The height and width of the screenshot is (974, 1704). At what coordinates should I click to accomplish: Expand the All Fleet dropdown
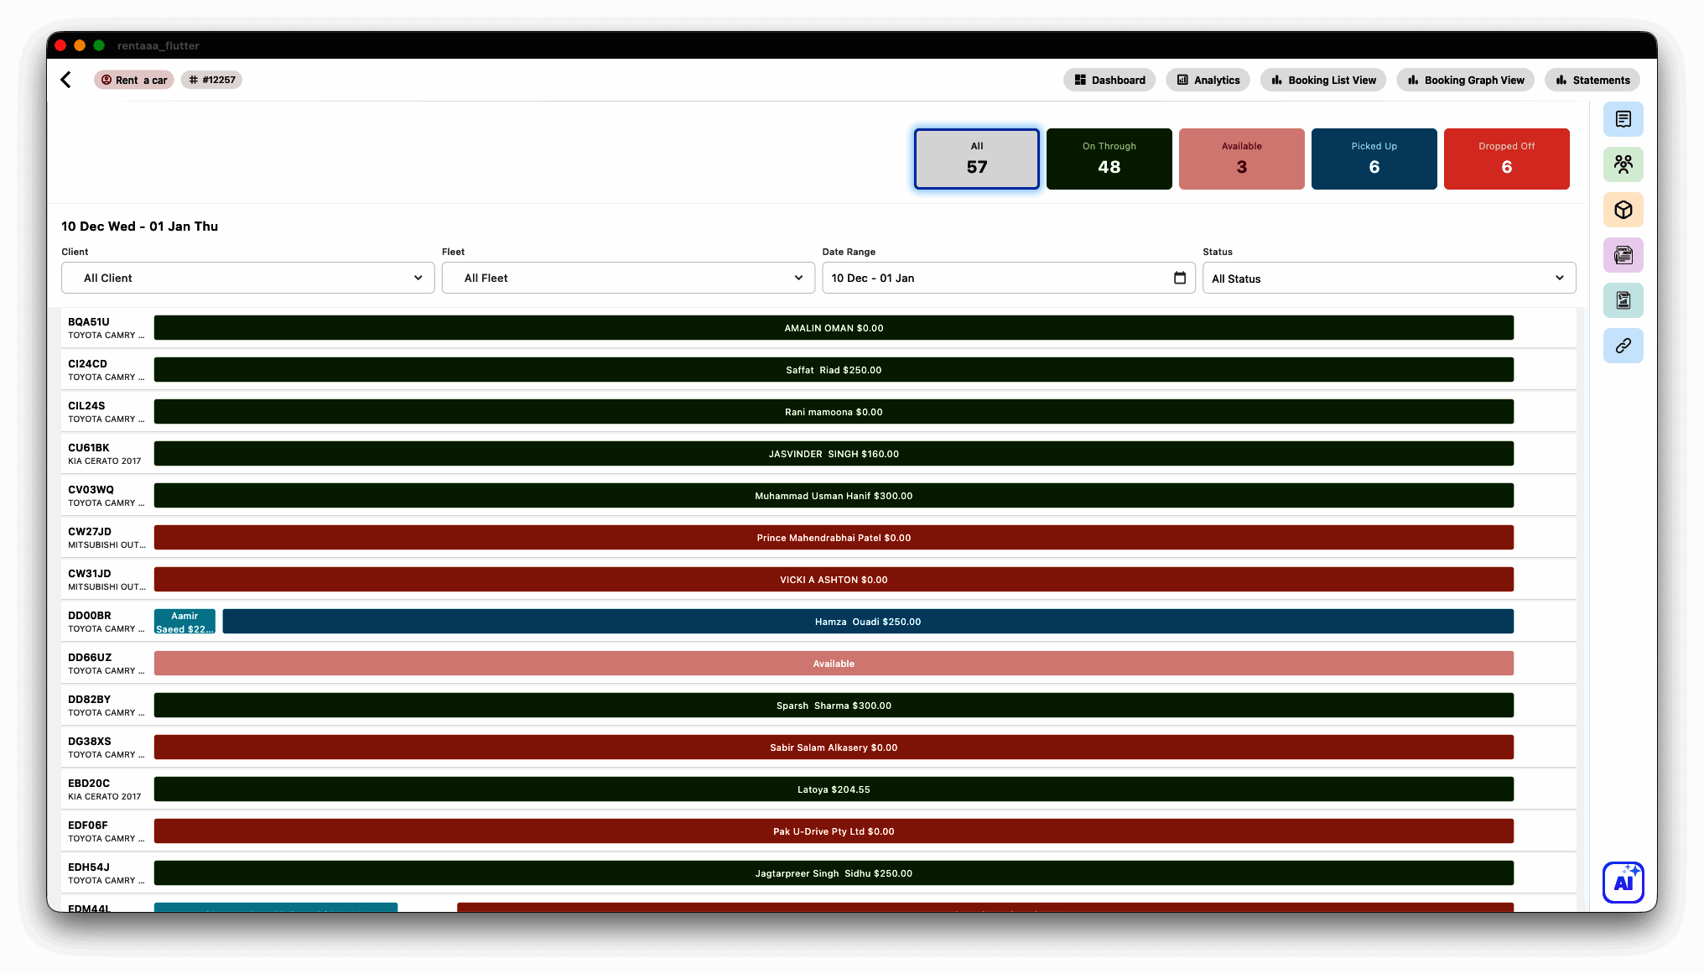click(x=628, y=278)
